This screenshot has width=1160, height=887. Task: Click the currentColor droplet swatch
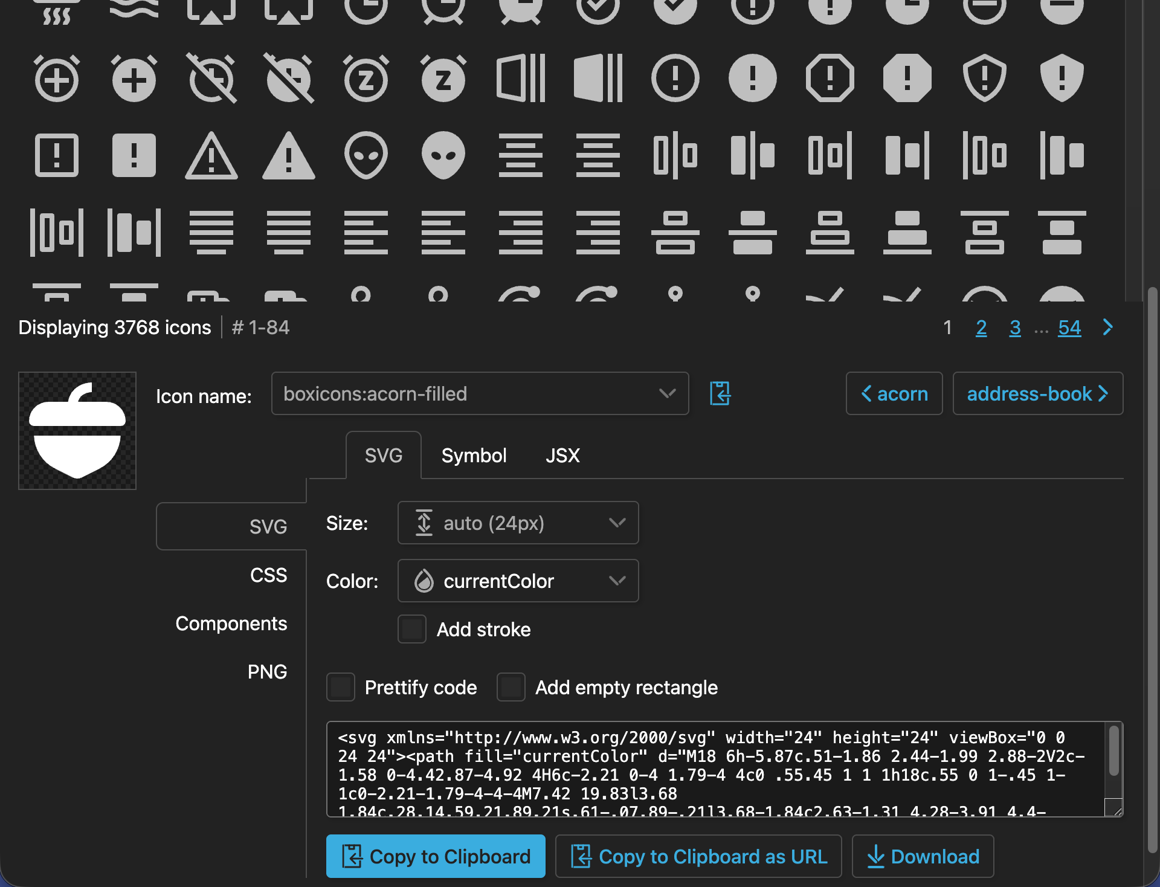(x=425, y=581)
